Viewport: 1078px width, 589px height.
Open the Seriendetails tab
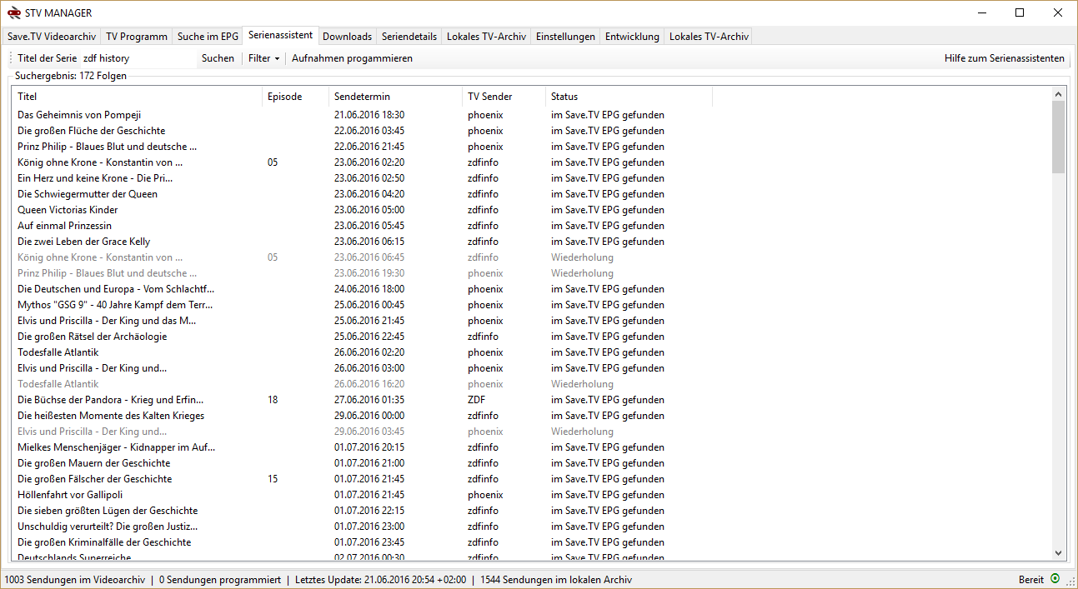point(409,37)
